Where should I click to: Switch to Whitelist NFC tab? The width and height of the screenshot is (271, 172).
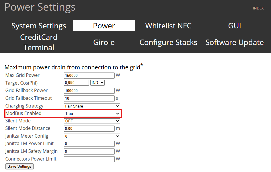(168, 26)
